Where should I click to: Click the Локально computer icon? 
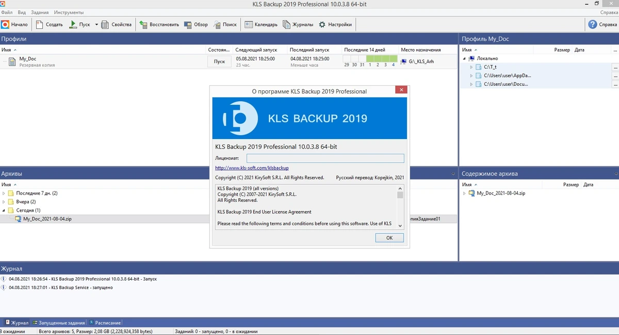471,58
